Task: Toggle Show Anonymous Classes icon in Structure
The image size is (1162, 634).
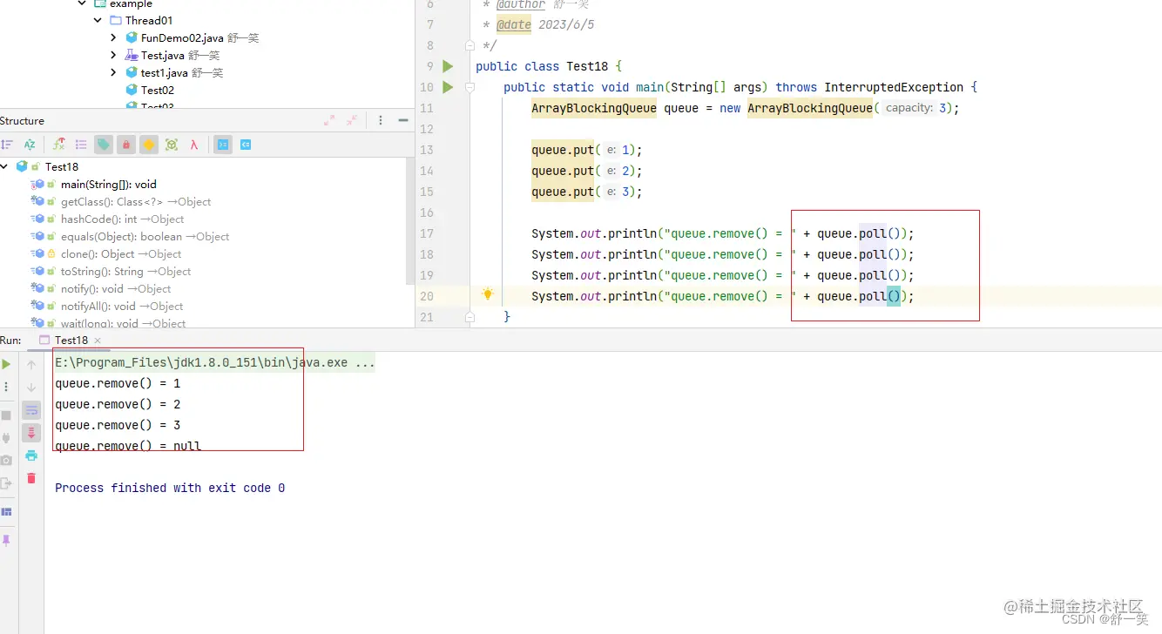Action: point(172,145)
